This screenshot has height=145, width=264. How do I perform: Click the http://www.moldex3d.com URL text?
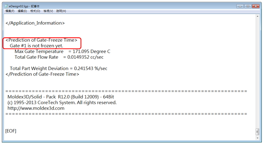[36, 108]
